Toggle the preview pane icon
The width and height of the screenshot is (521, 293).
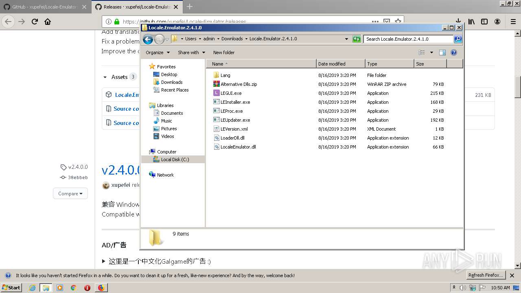click(x=442, y=52)
